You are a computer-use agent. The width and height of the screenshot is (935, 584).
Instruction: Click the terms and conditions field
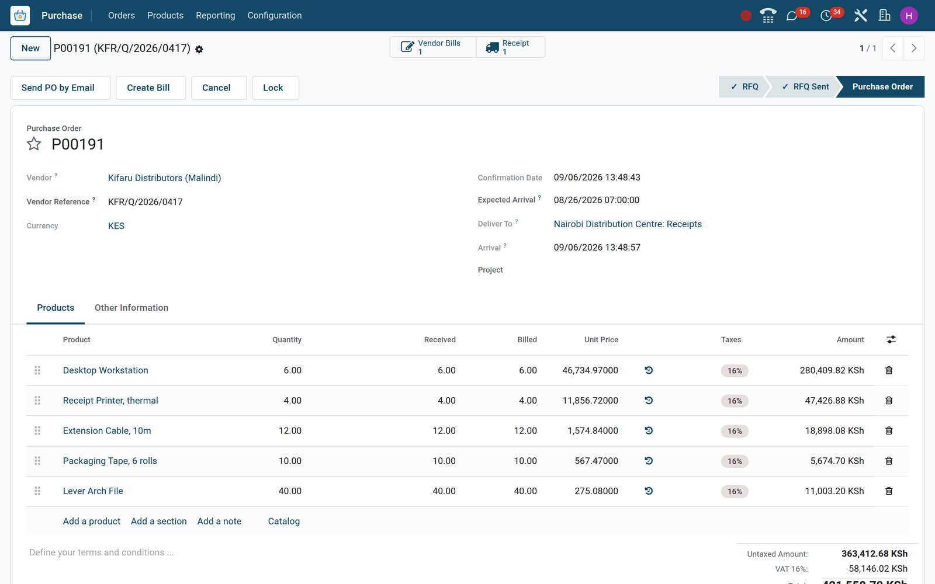point(374,552)
